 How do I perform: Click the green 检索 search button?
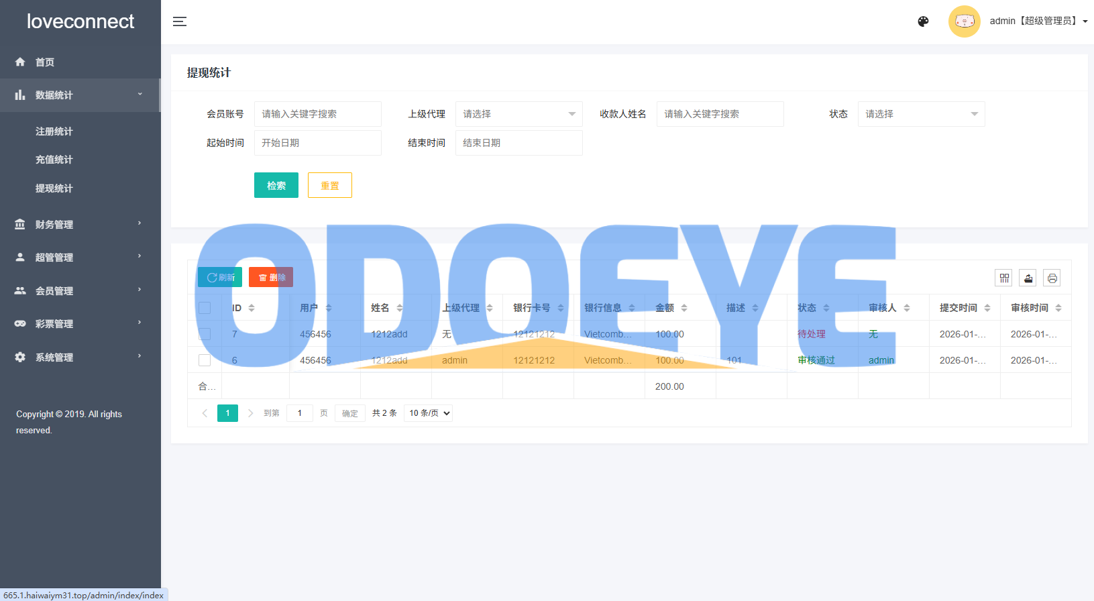coord(276,185)
